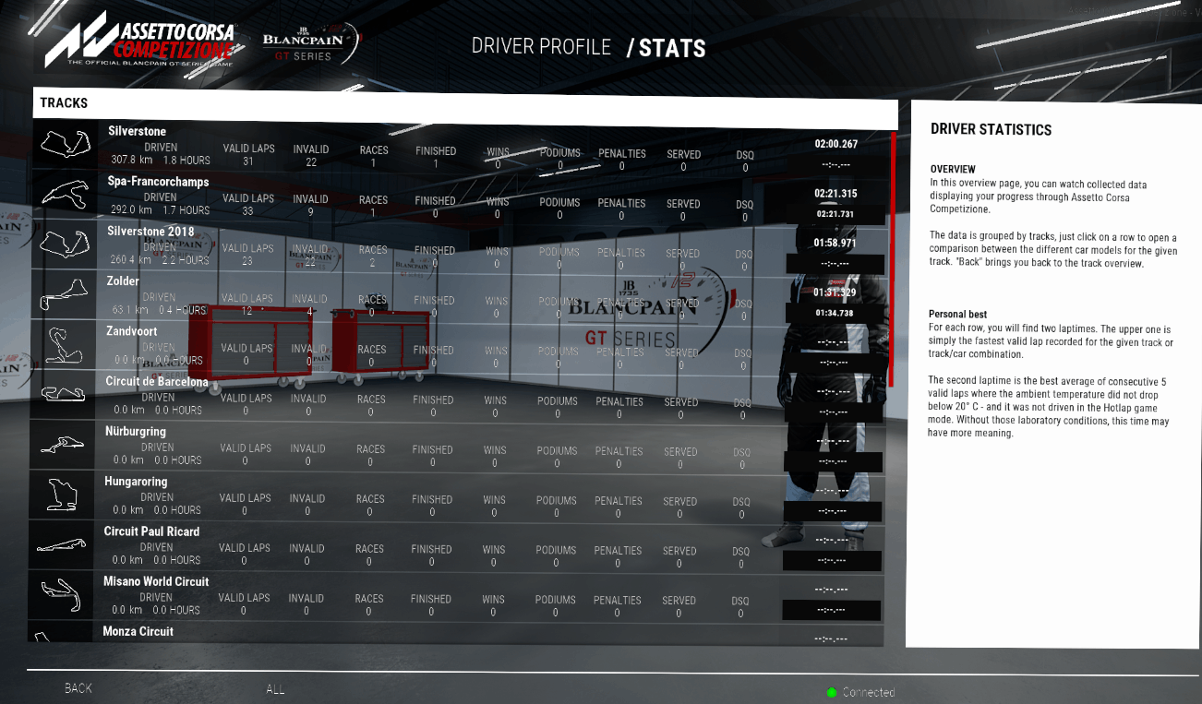The width and height of the screenshot is (1202, 704).
Task: Click the red track list scrollbar
Action: point(894,259)
